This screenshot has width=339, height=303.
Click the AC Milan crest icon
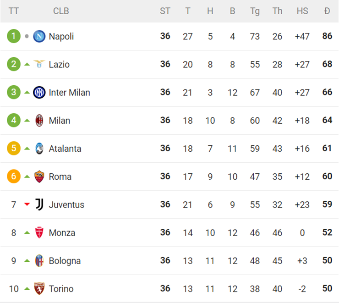tap(39, 121)
